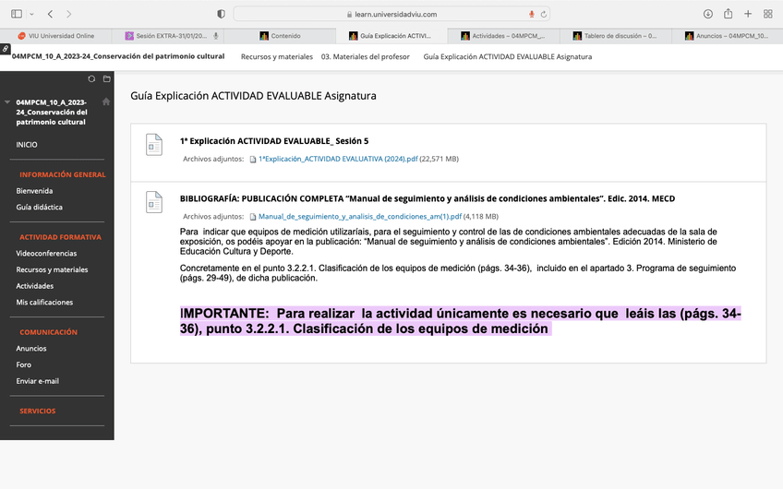The height and width of the screenshot is (489, 783).
Task: Open Actividades in sidebar
Action: coord(34,286)
